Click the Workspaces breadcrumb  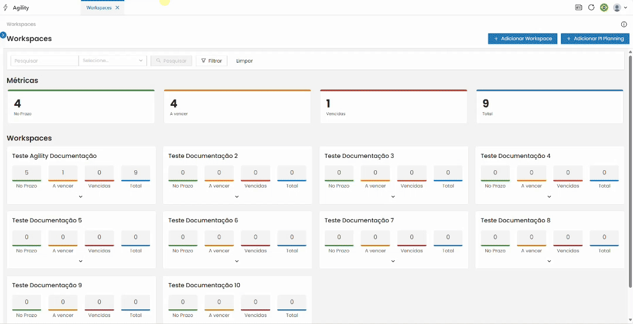pyautogui.click(x=21, y=24)
